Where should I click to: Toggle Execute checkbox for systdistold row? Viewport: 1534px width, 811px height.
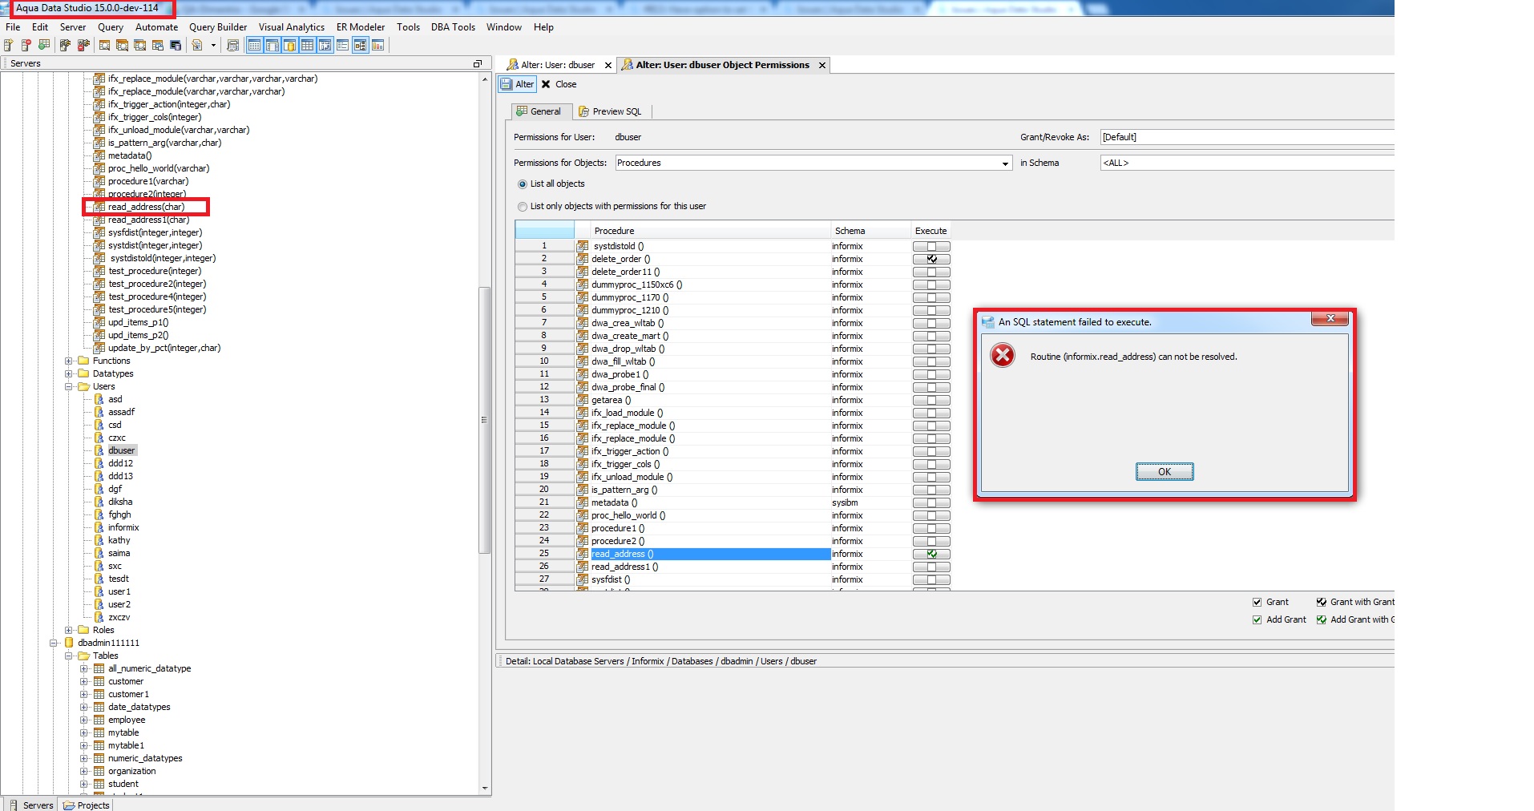tap(931, 246)
